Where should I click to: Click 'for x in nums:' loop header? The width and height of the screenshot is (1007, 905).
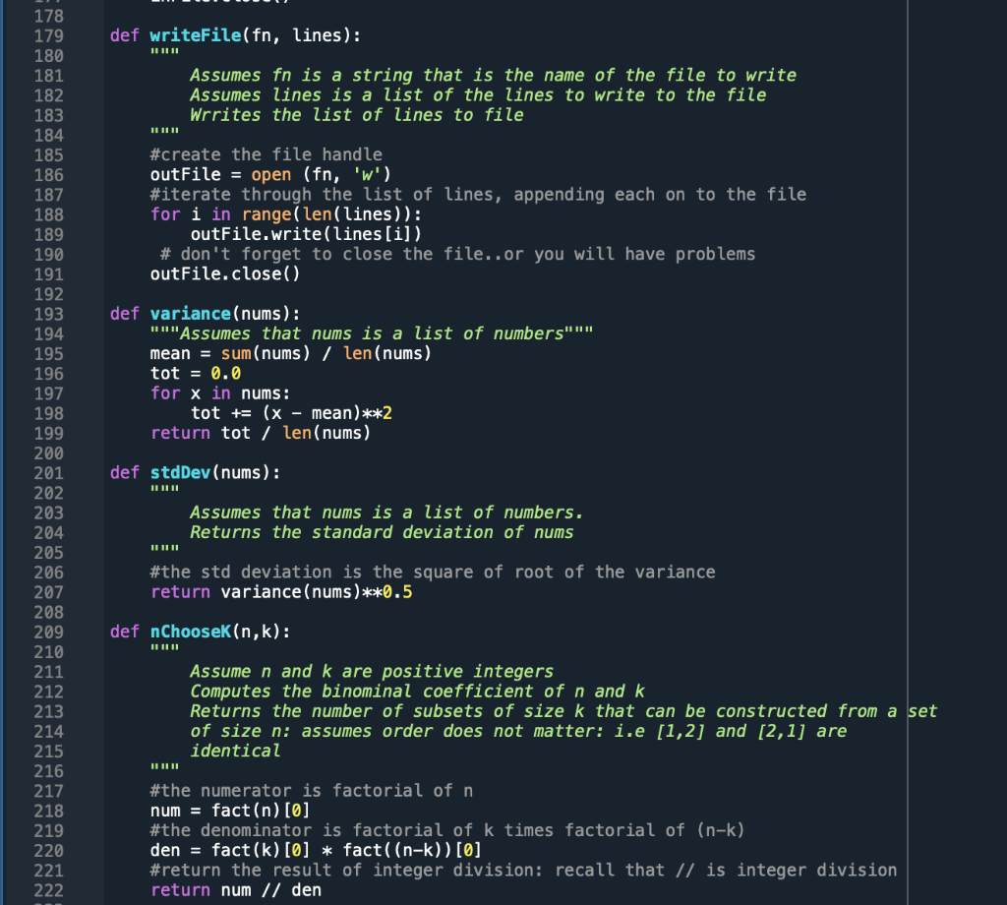coord(219,393)
